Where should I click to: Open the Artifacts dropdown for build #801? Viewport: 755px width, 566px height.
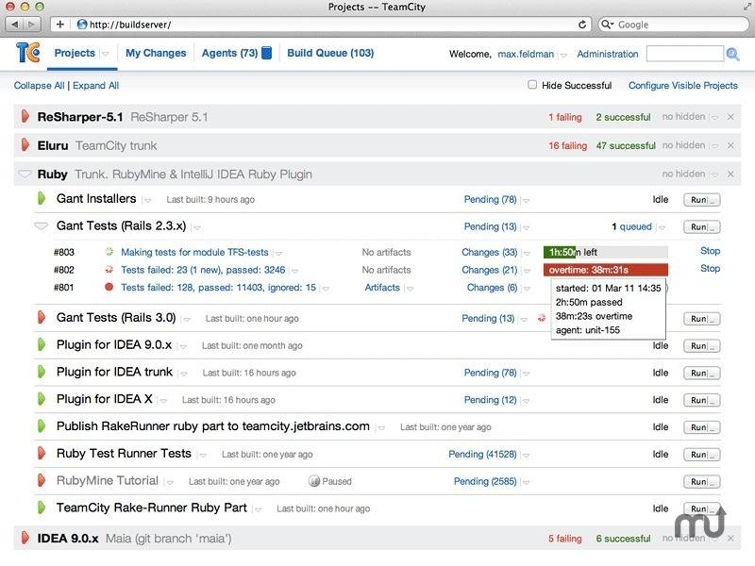(409, 288)
